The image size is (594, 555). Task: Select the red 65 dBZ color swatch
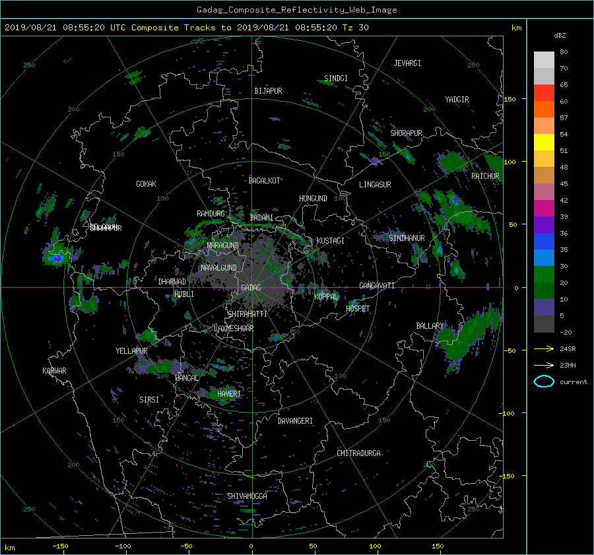[544, 92]
